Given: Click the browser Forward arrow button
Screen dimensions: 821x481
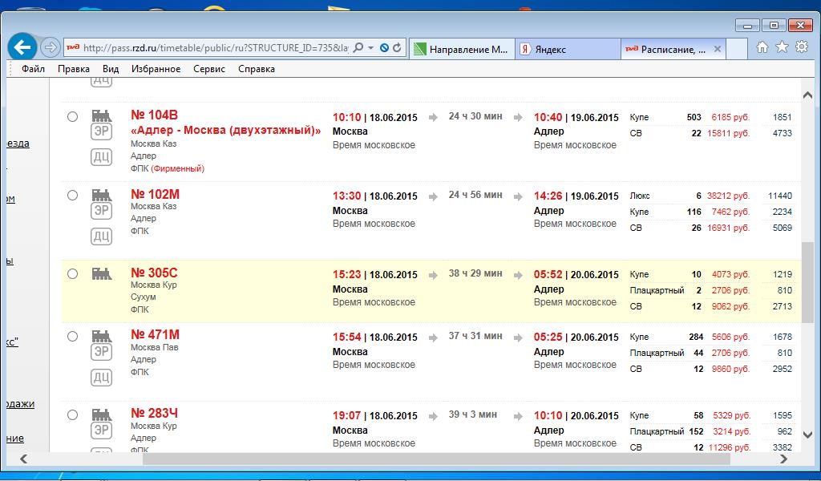Looking at the screenshot, I should pos(50,48).
